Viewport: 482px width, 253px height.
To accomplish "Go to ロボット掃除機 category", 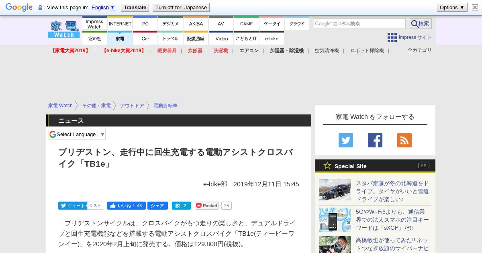I will [367, 51].
